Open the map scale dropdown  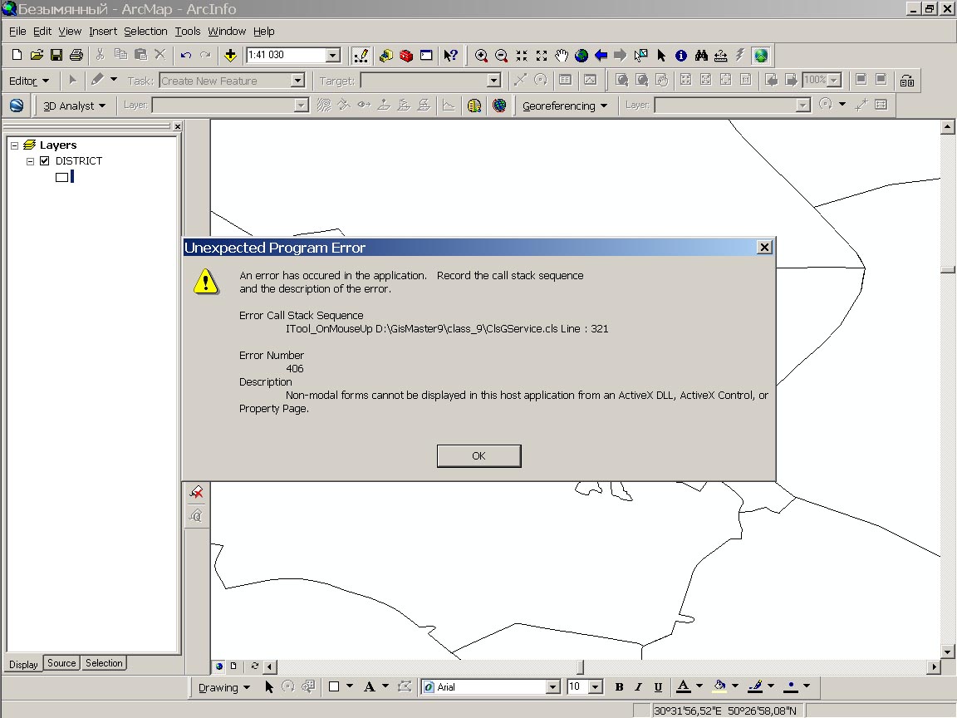click(x=332, y=55)
